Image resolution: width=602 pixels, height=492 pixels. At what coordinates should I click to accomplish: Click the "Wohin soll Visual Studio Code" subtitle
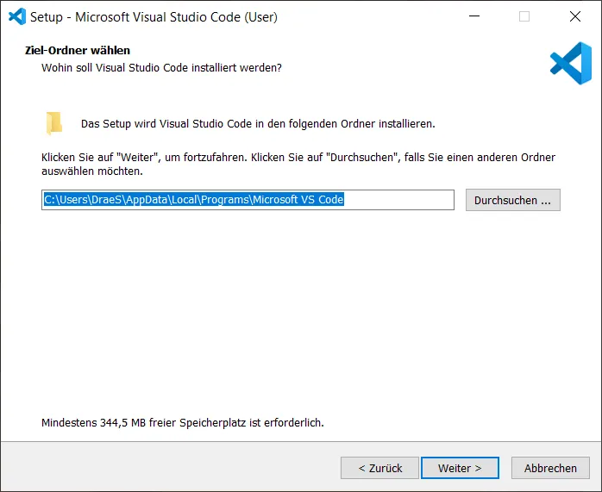pyautogui.click(x=161, y=66)
